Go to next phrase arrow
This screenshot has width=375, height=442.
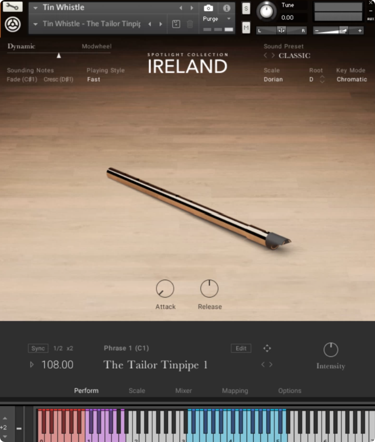271,364
